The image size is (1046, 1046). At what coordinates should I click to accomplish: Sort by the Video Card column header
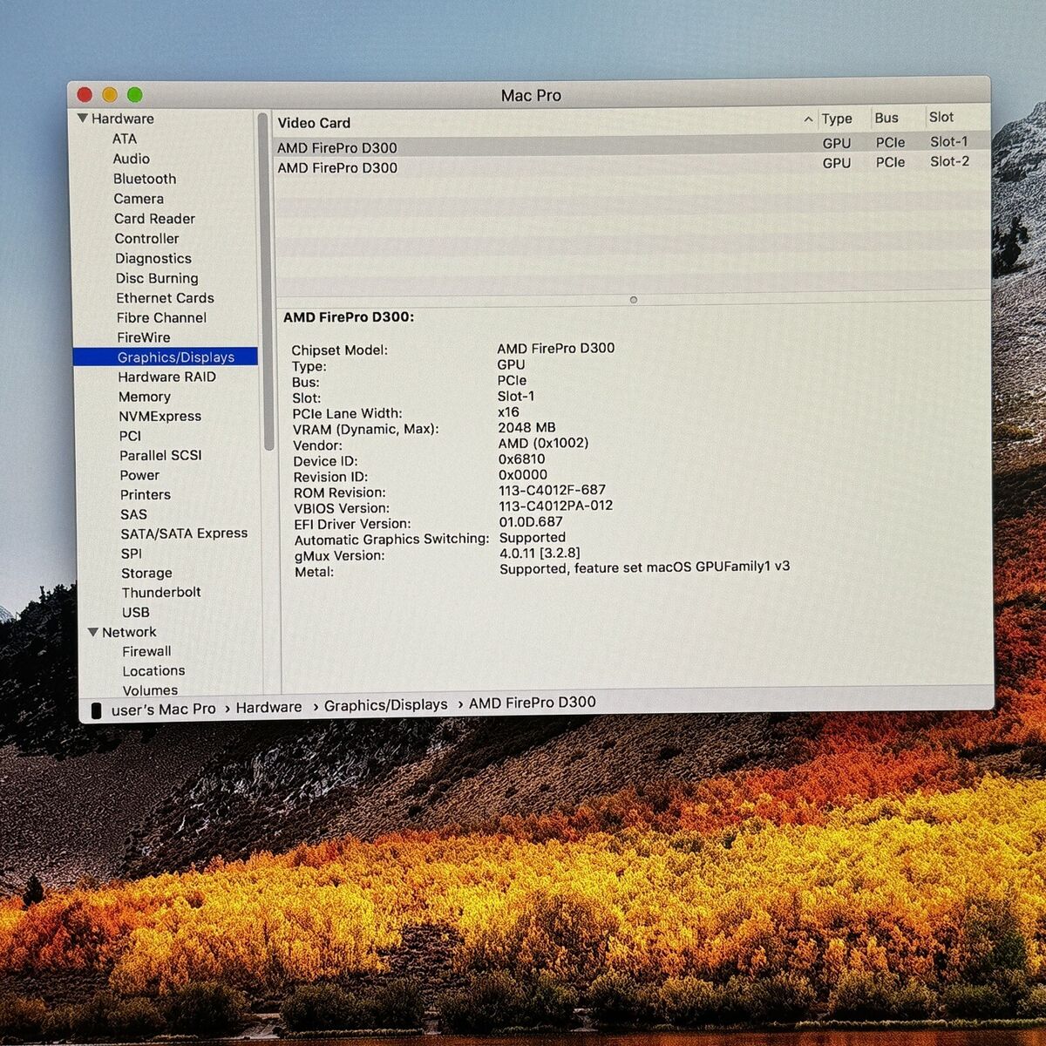[314, 123]
